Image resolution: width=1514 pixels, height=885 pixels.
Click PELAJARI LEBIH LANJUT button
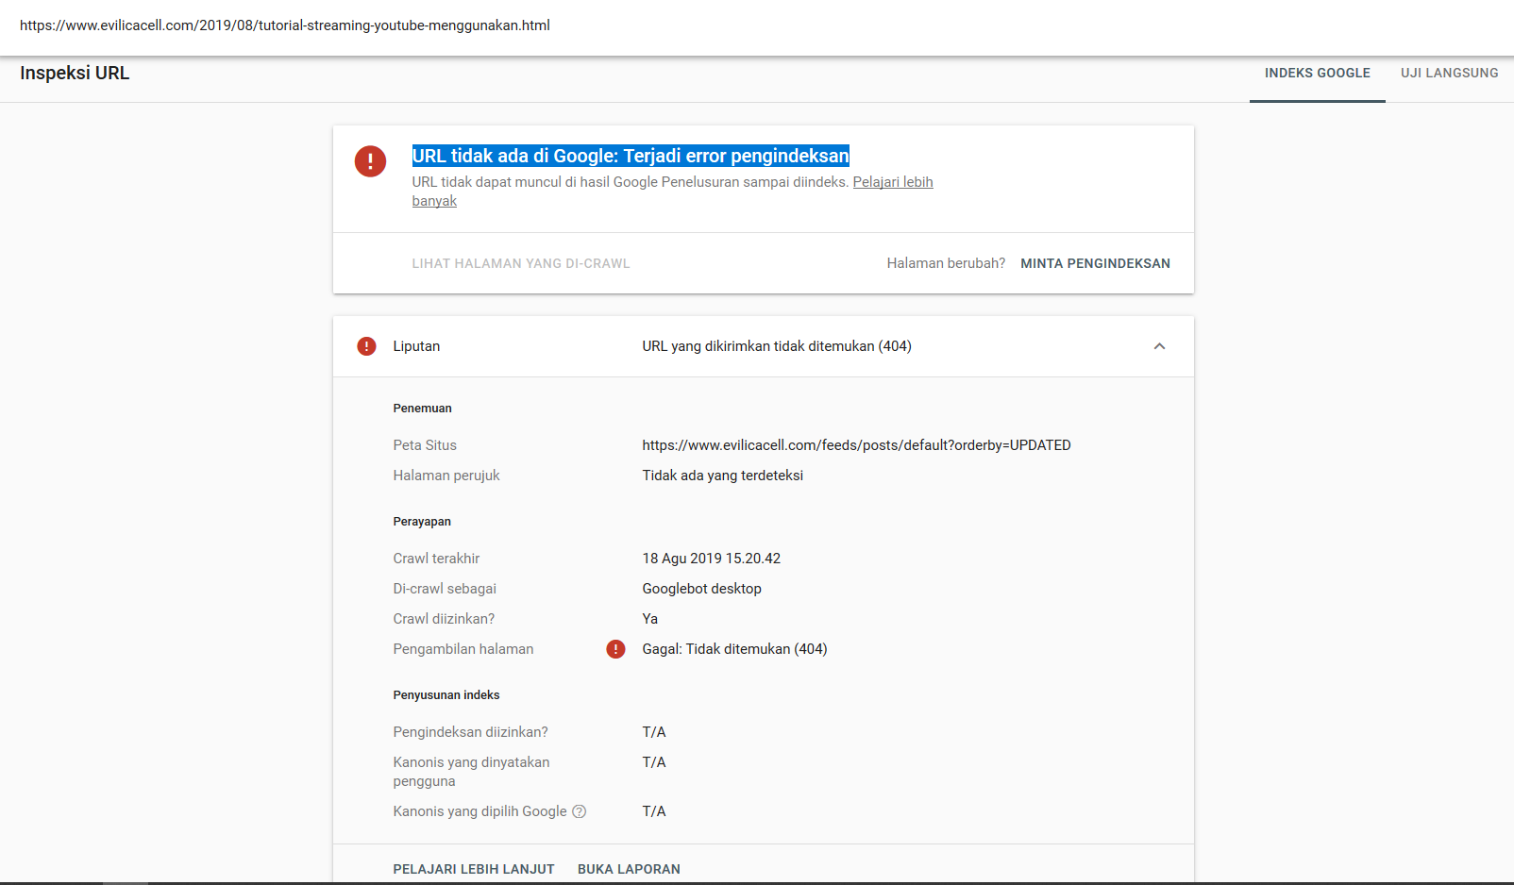pyautogui.click(x=474, y=869)
